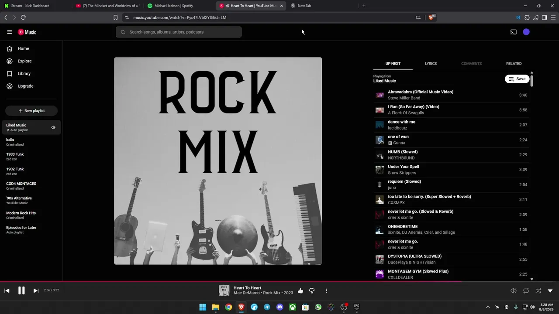Image resolution: width=559 pixels, height=314 pixels.
Task: Open Discord from the taskbar
Action: (x=279, y=307)
